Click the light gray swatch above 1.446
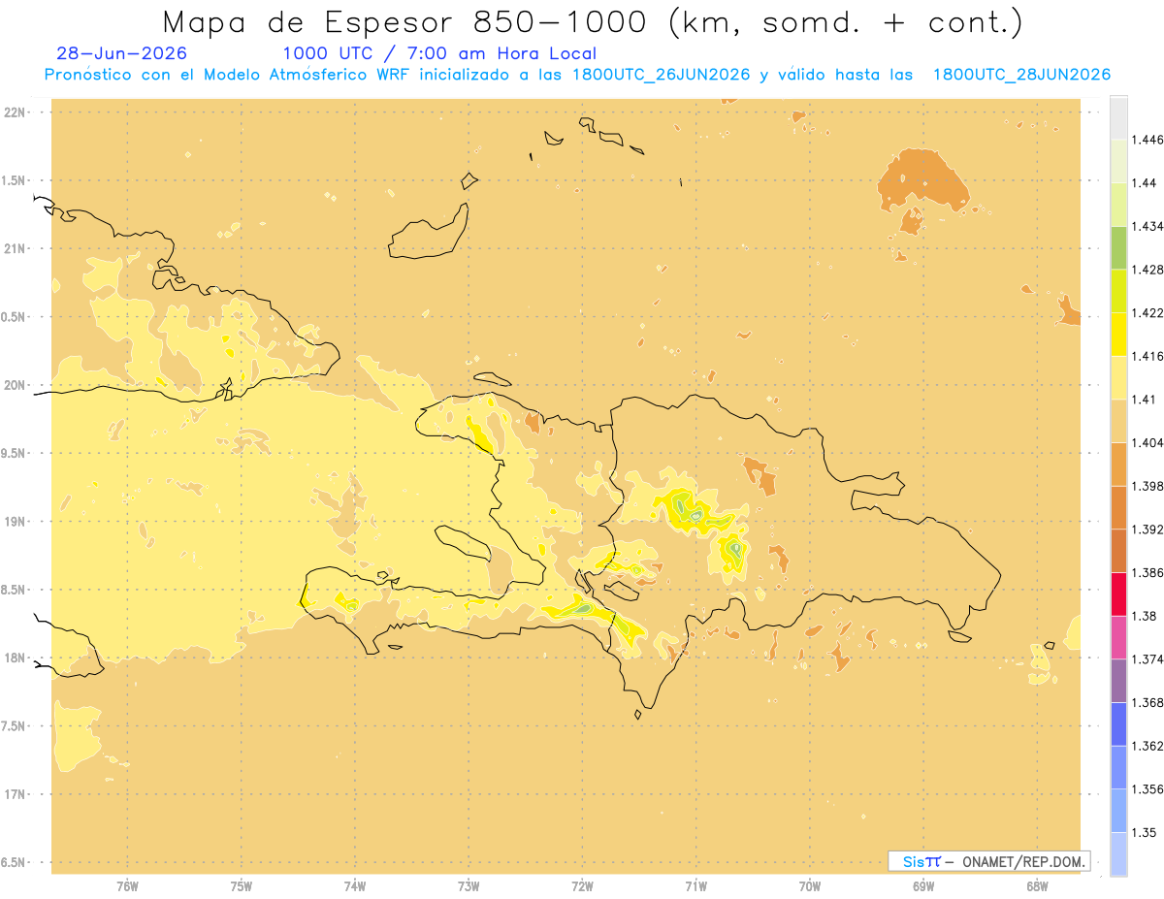This screenshot has width=1164, height=899. (x=1118, y=117)
